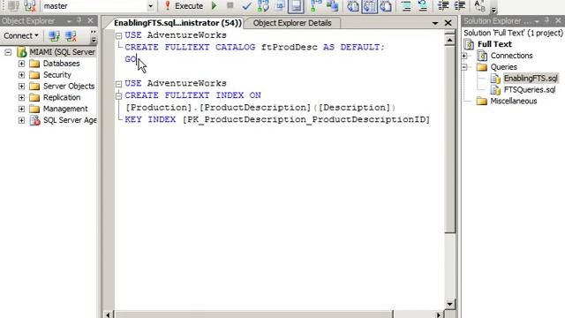Toggle Include Client Statistics icon
This screenshot has height=318, width=565.
point(332,6)
